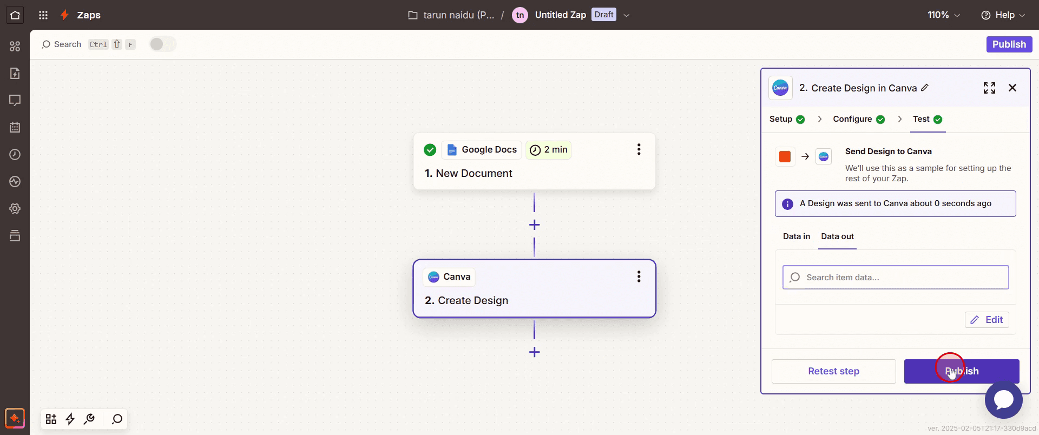Viewport: 1039px width, 435px height.
Task: Click the Zaps lightning bolt logo
Action: 65,15
